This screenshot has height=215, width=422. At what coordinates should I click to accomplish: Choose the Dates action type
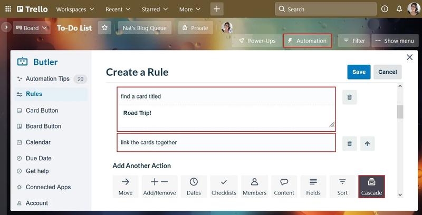pos(194,187)
